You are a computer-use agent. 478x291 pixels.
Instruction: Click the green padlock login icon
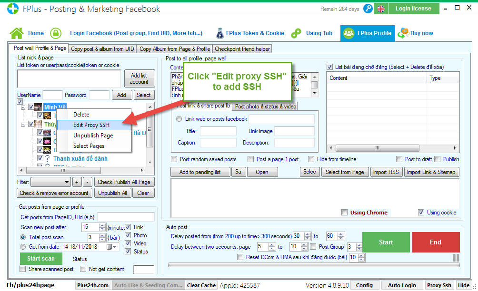[56, 33]
